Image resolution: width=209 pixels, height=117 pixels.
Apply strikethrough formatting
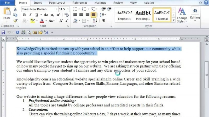point(46,15)
